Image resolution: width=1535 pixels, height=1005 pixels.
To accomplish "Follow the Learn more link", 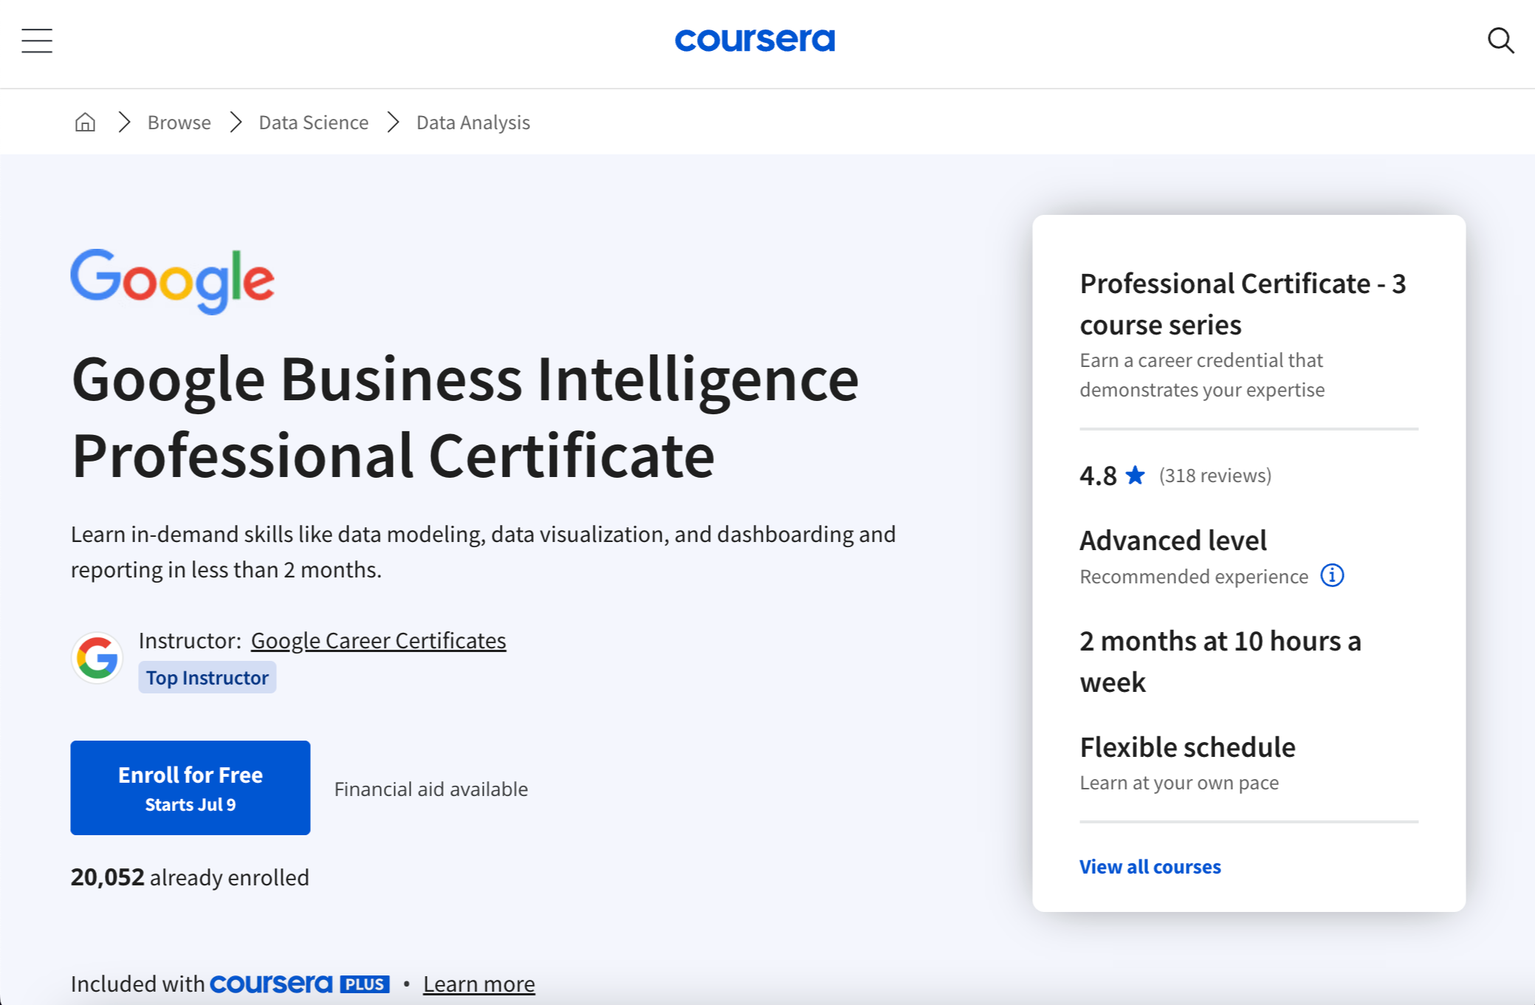I will point(478,984).
